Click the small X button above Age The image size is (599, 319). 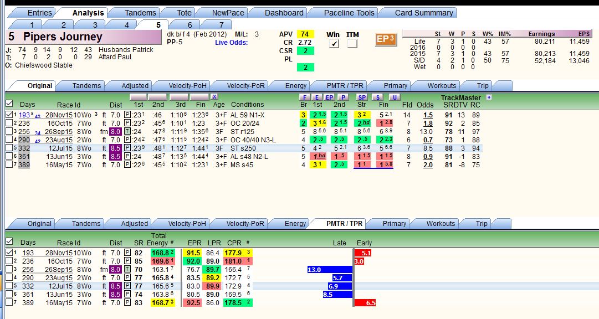tap(214, 97)
